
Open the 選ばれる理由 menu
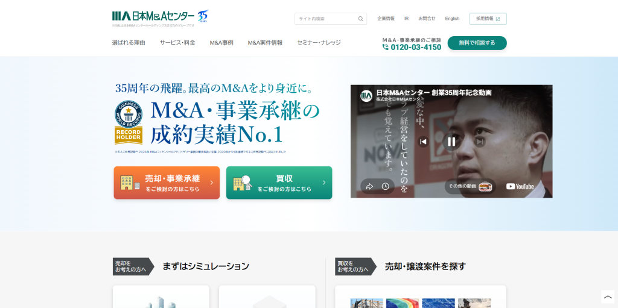[x=129, y=43]
